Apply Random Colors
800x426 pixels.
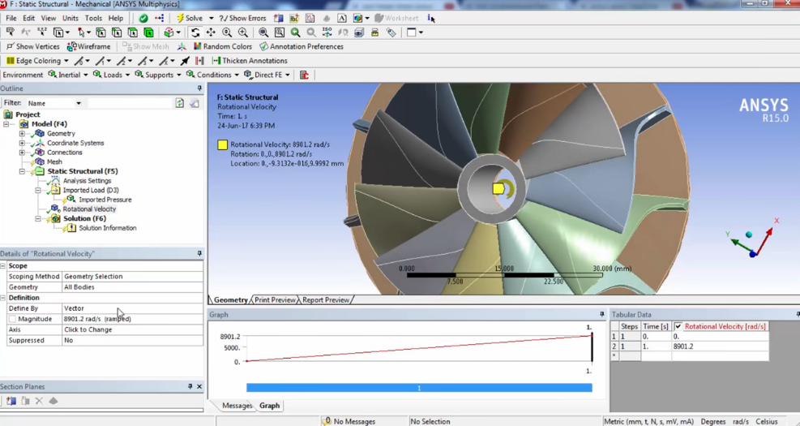click(x=223, y=46)
